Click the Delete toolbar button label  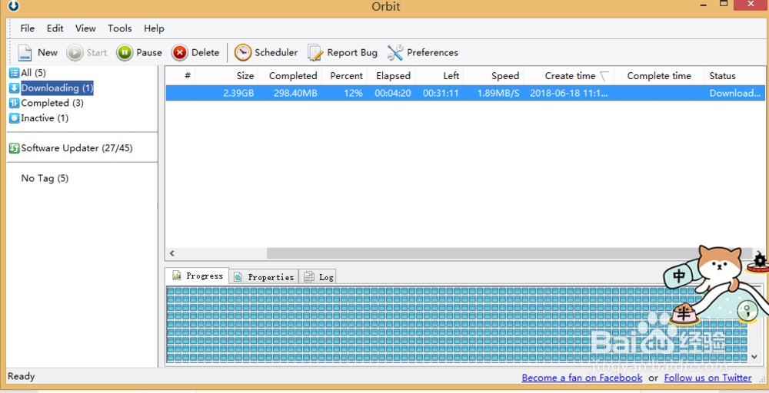(x=205, y=52)
